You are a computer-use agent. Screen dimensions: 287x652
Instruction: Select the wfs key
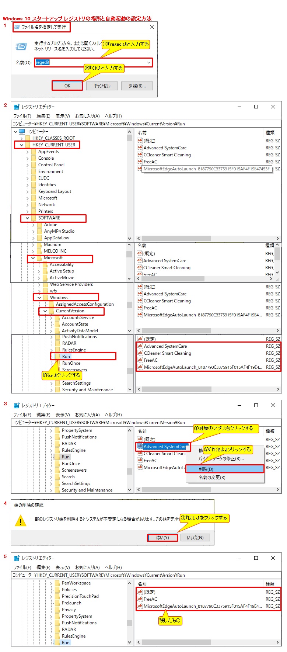point(53,291)
